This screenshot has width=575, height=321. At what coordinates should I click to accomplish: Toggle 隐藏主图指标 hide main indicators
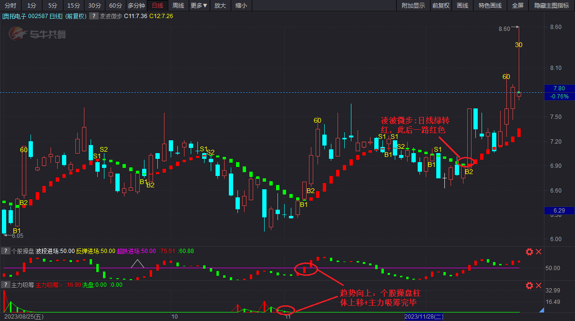point(551,6)
